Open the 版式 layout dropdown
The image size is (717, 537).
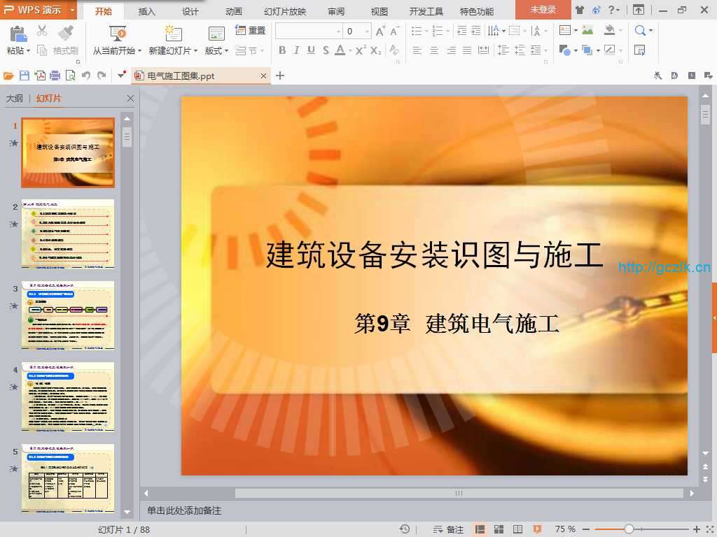tap(216, 50)
